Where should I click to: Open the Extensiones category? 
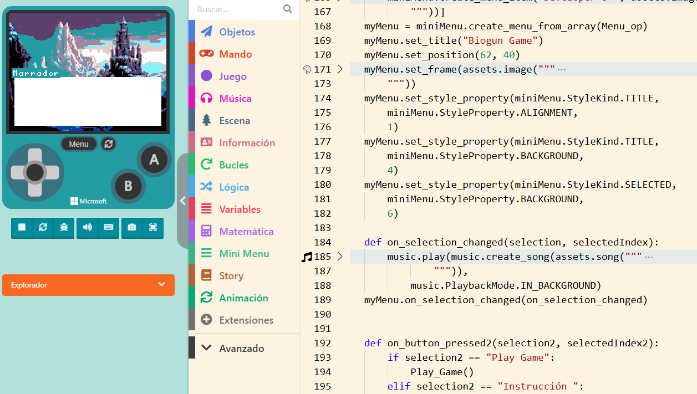point(246,320)
